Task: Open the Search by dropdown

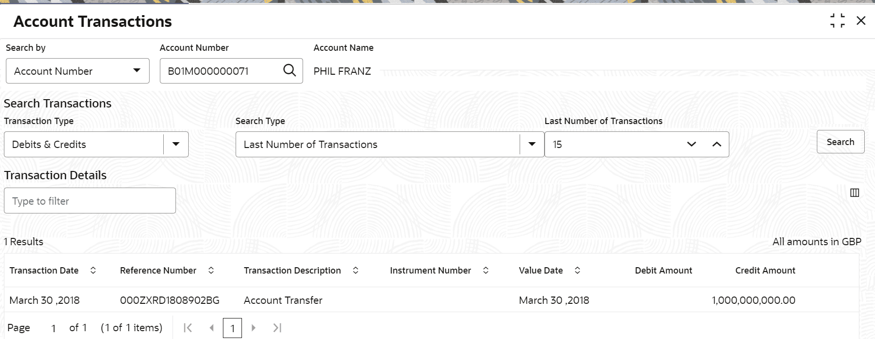Action: pyautogui.click(x=78, y=71)
